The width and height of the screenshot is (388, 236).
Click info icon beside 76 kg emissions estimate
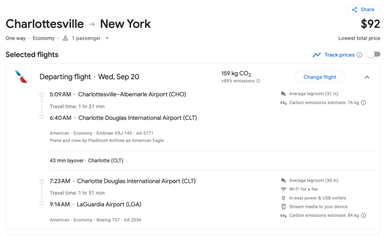click(363, 103)
